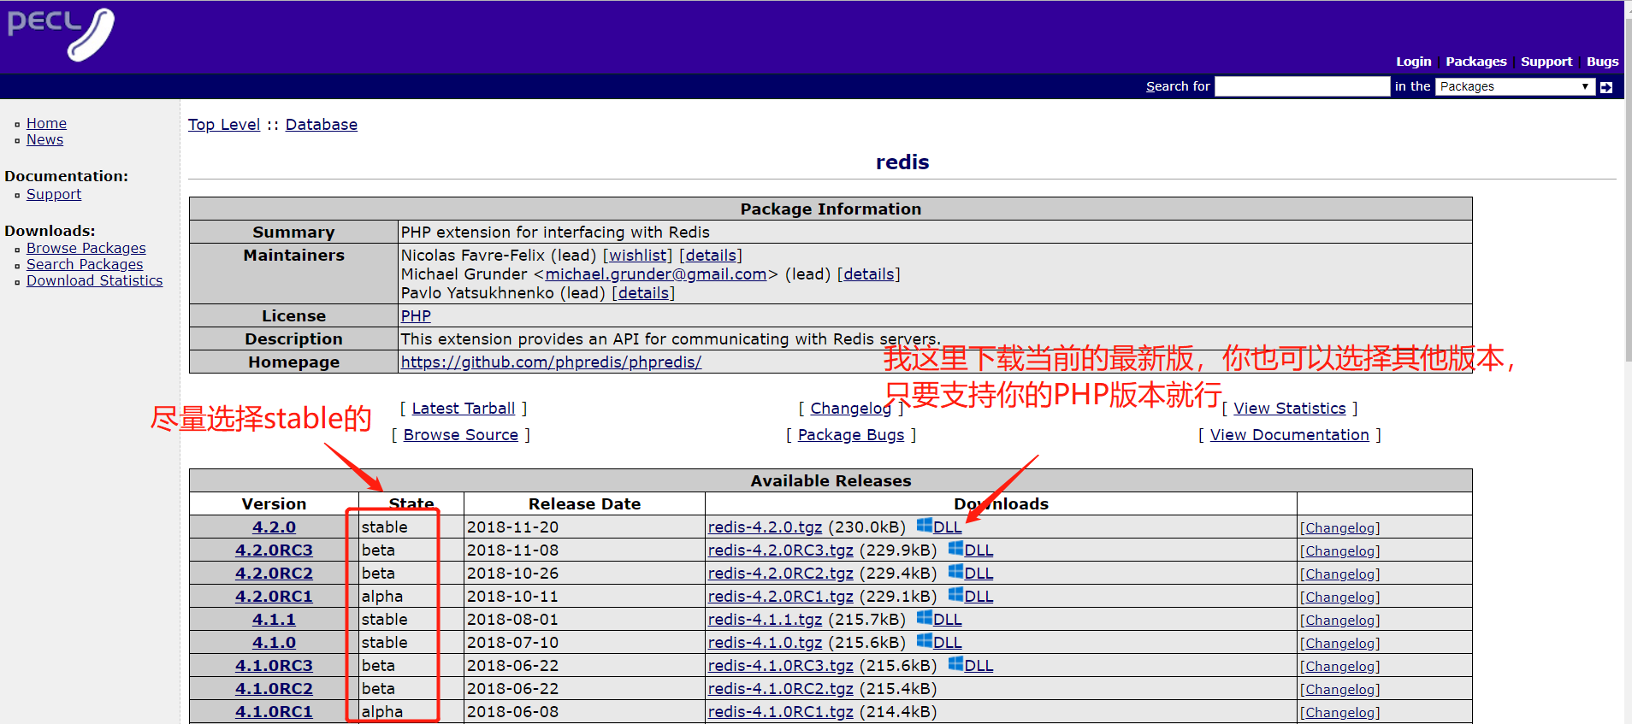Click the PECL logo

pyautogui.click(x=60, y=34)
